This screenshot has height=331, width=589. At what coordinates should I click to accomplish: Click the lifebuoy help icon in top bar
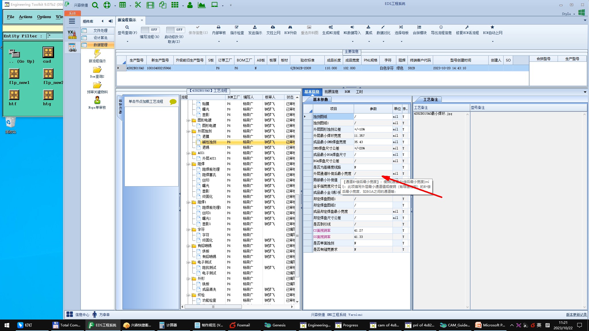point(107,5)
